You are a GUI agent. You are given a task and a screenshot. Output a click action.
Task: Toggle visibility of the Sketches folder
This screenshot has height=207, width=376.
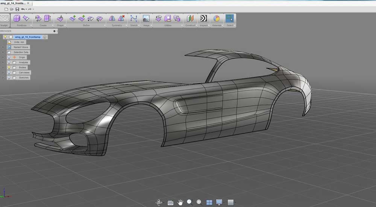(9, 78)
